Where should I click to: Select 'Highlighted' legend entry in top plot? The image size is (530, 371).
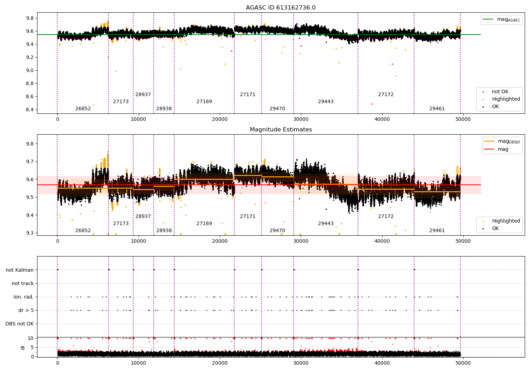point(506,99)
